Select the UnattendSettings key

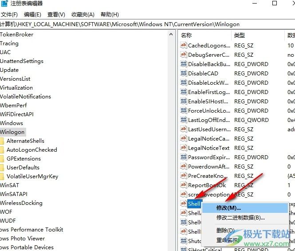pyautogui.click(x=22, y=61)
